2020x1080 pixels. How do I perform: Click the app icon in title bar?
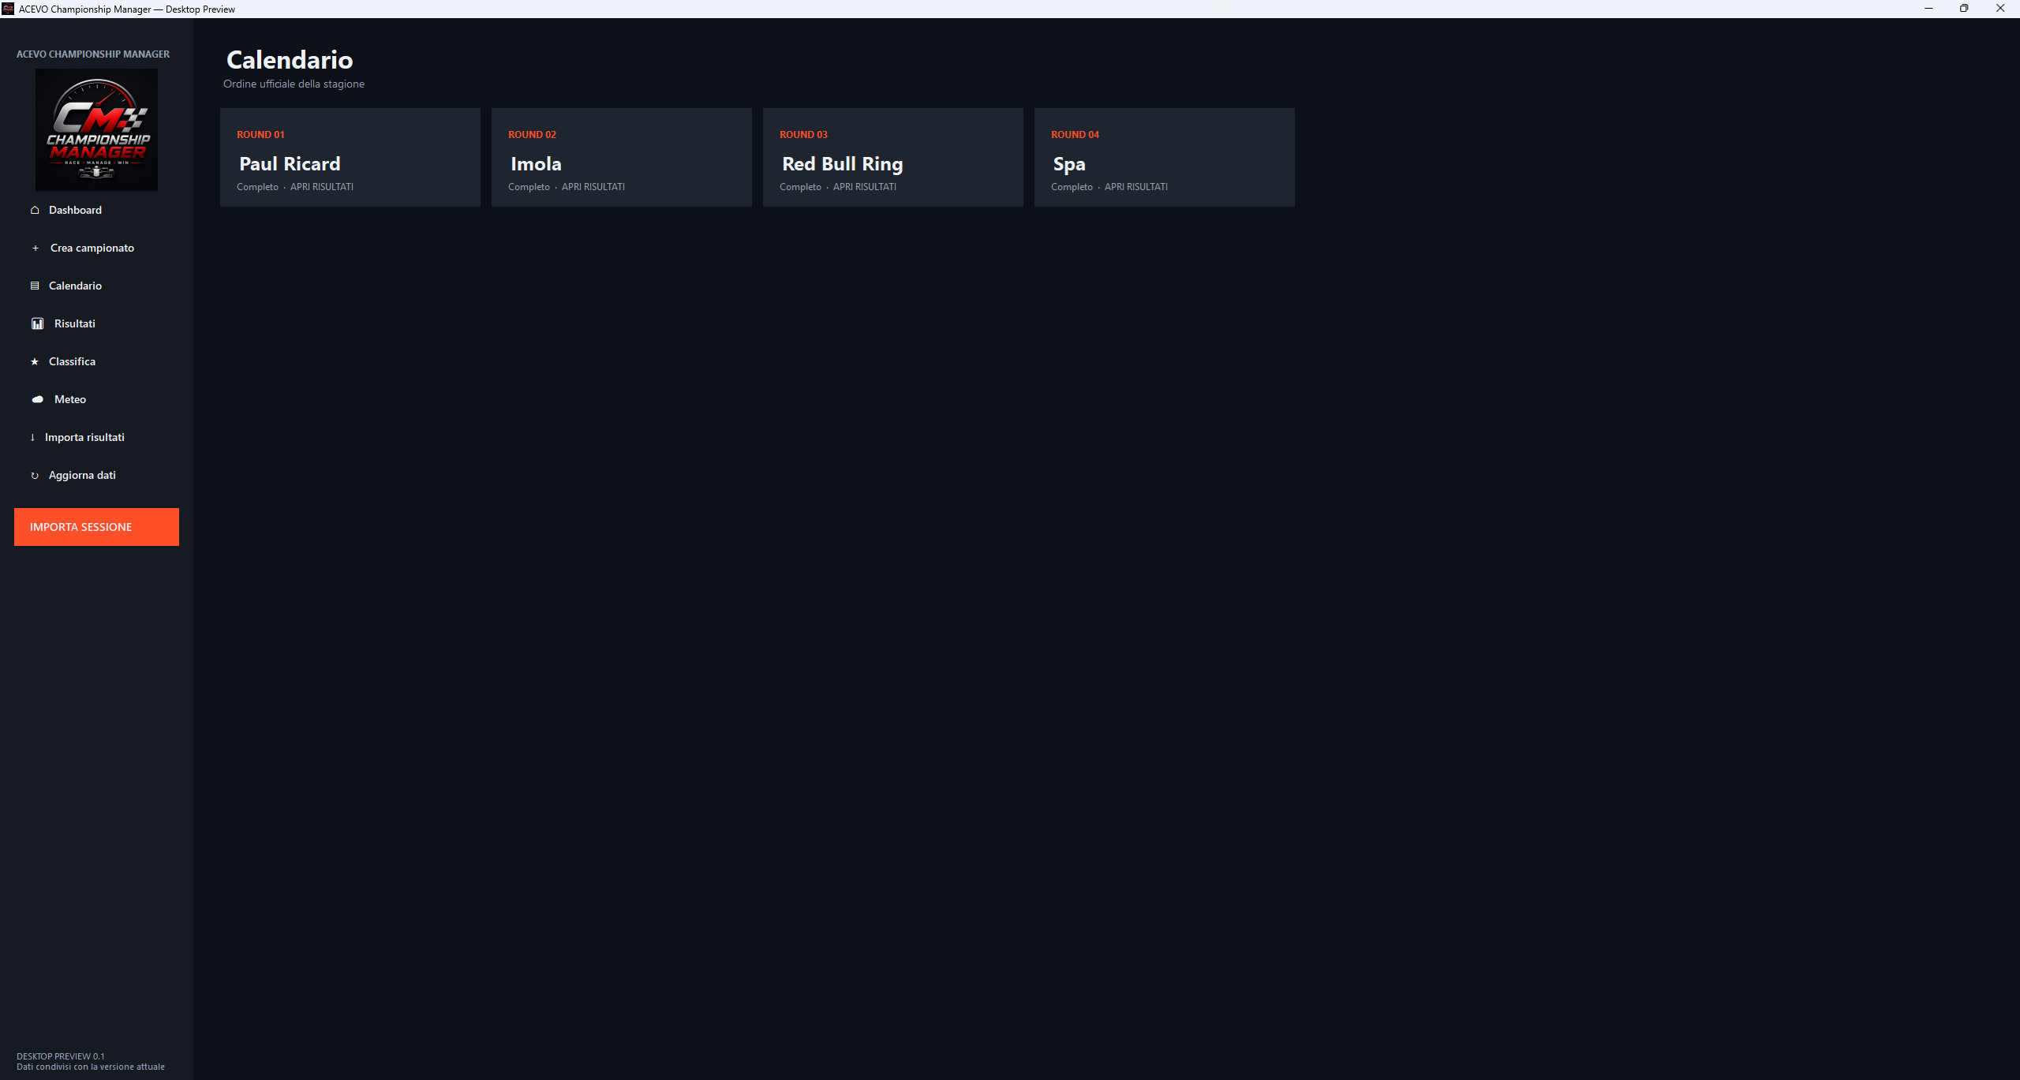coord(8,9)
